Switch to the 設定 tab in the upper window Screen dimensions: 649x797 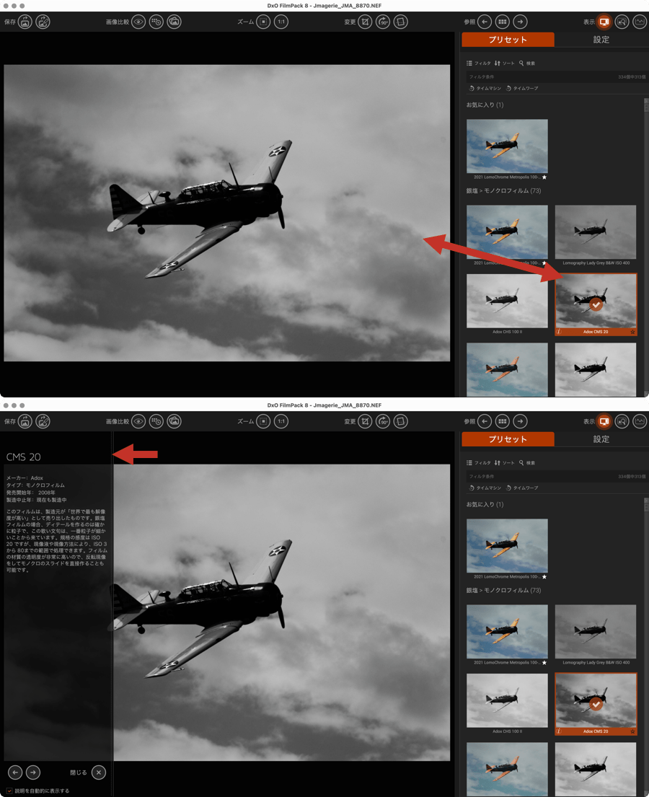point(601,40)
